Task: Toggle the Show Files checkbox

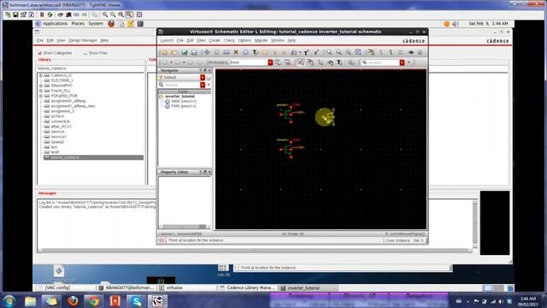Action: click(85, 53)
